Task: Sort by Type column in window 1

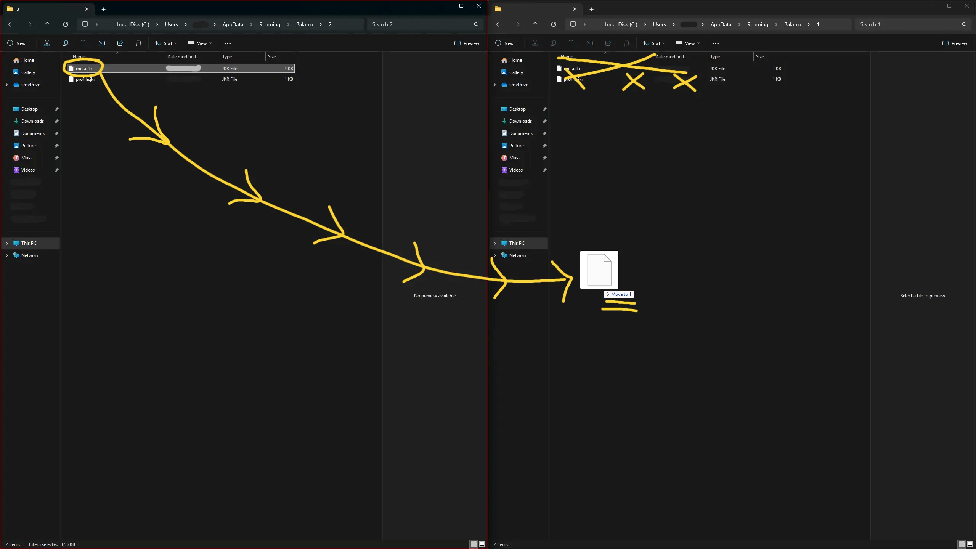Action: (x=730, y=57)
